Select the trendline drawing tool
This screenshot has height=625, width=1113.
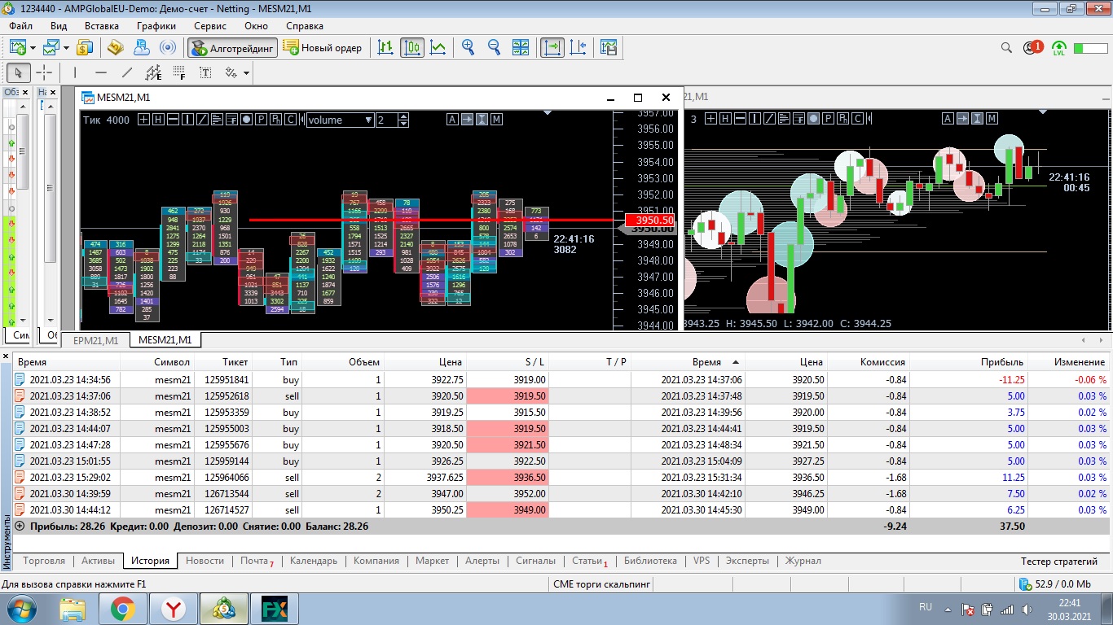pyautogui.click(x=127, y=72)
